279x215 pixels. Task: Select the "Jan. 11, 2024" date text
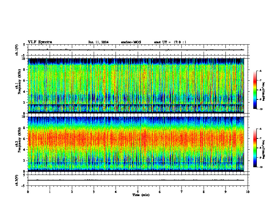coord(98,42)
